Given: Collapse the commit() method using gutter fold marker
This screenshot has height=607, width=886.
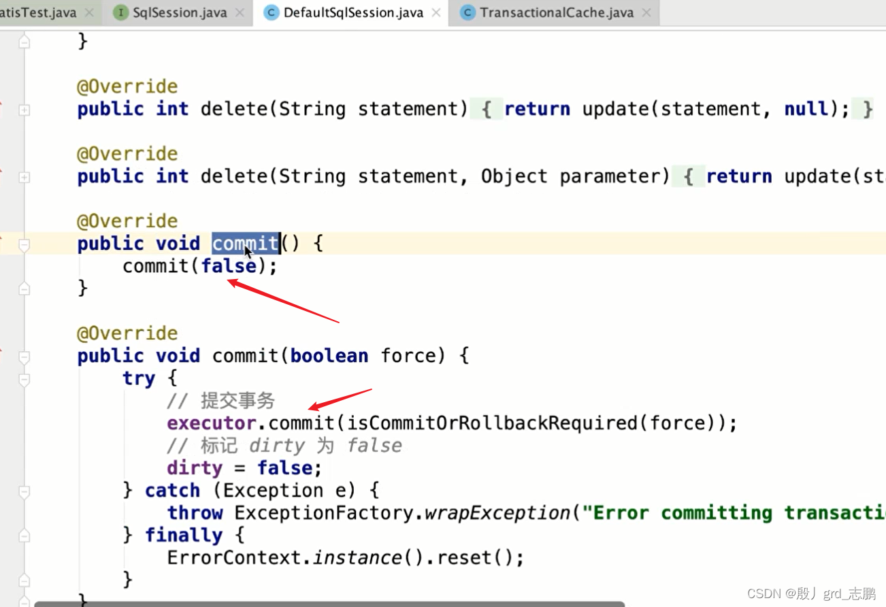Looking at the screenshot, I should pyautogui.click(x=24, y=244).
